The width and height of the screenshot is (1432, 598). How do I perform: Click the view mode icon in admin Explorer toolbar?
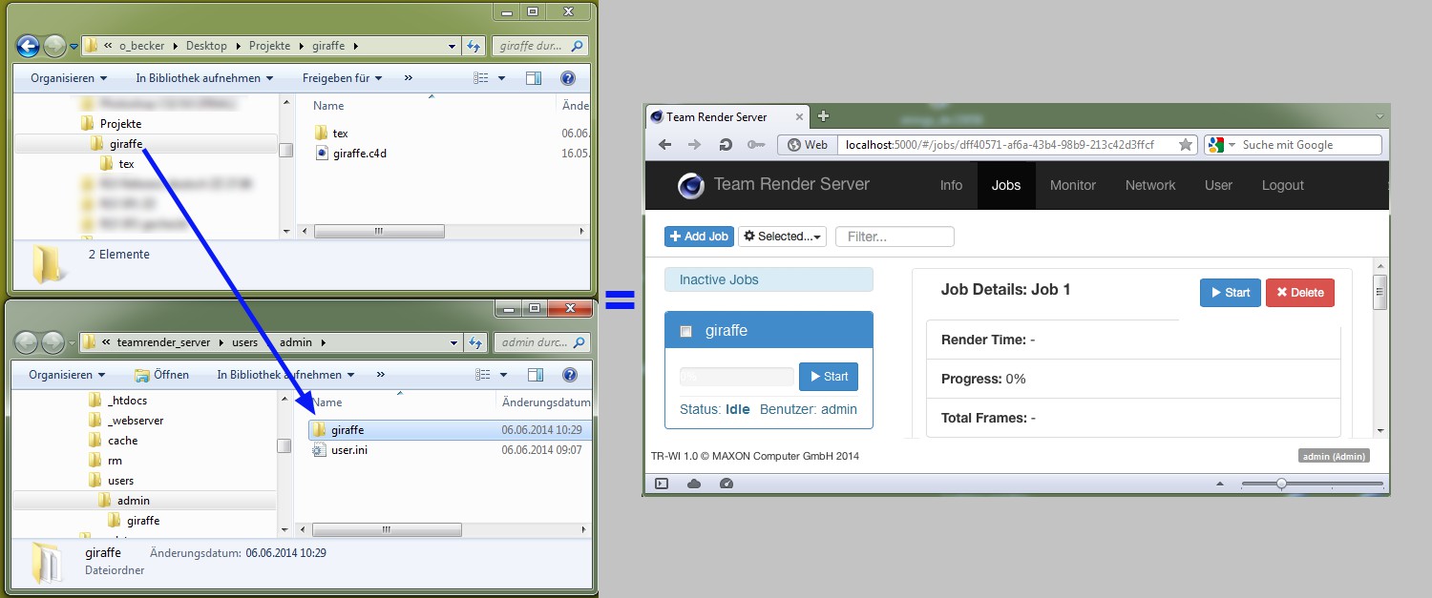[484, 375]
